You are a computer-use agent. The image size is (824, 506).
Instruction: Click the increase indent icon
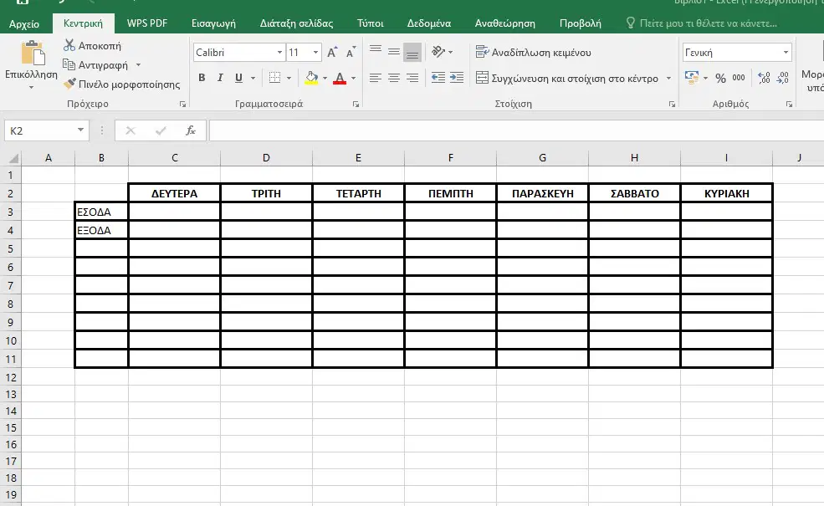(457, 78)
